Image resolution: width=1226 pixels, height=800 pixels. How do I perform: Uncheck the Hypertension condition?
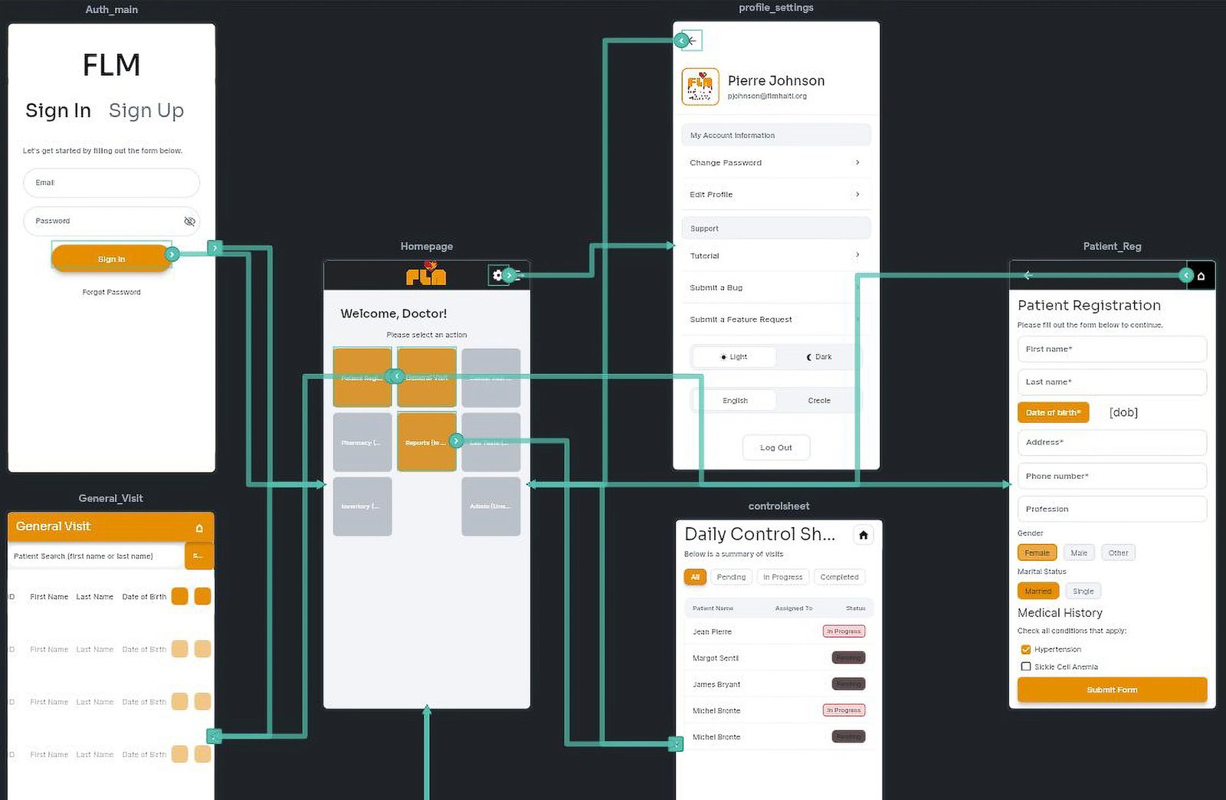click(1026, 648)
